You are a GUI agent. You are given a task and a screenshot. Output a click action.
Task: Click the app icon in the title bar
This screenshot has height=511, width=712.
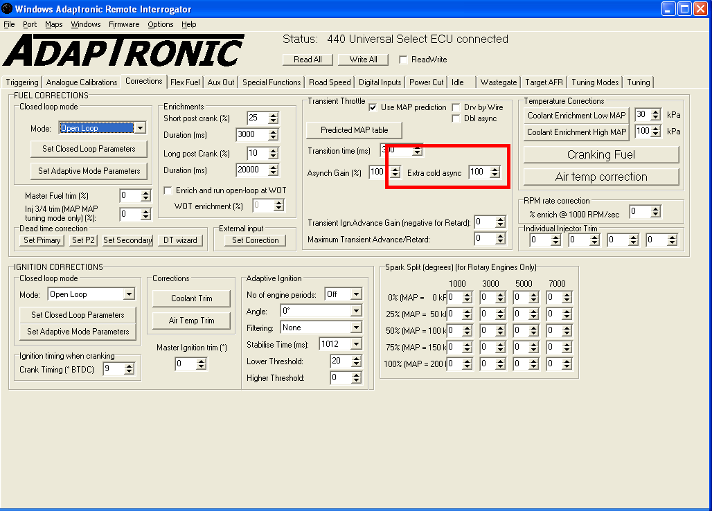[x=7, y=9]
